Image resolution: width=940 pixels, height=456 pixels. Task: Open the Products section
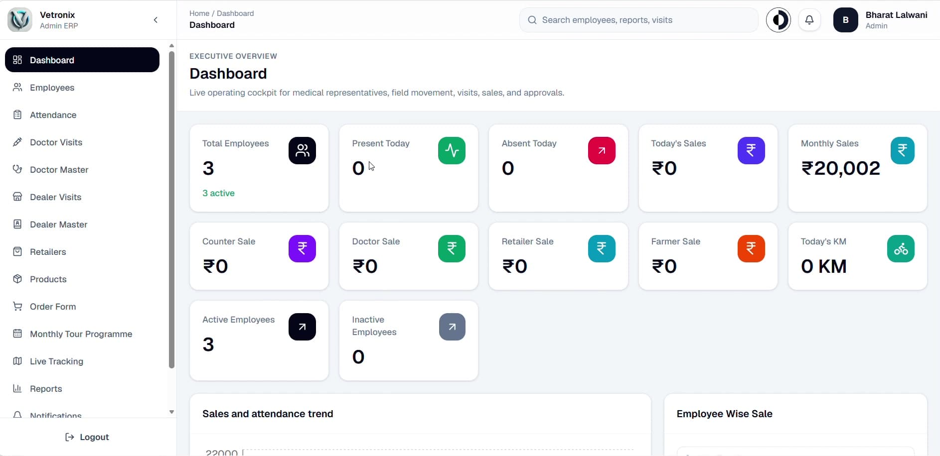[x=82, y=279]
